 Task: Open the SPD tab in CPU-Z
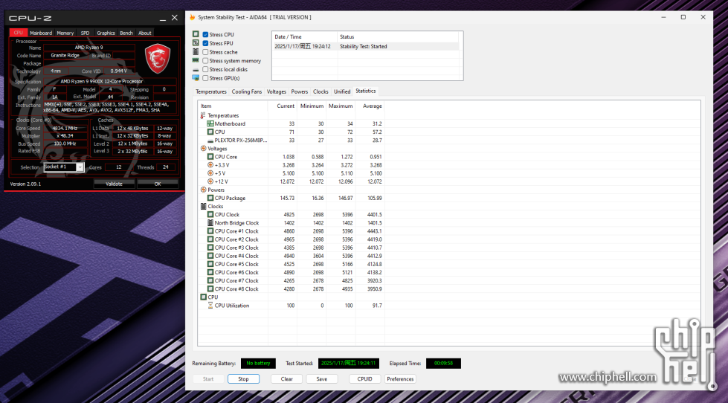point(85,33)
